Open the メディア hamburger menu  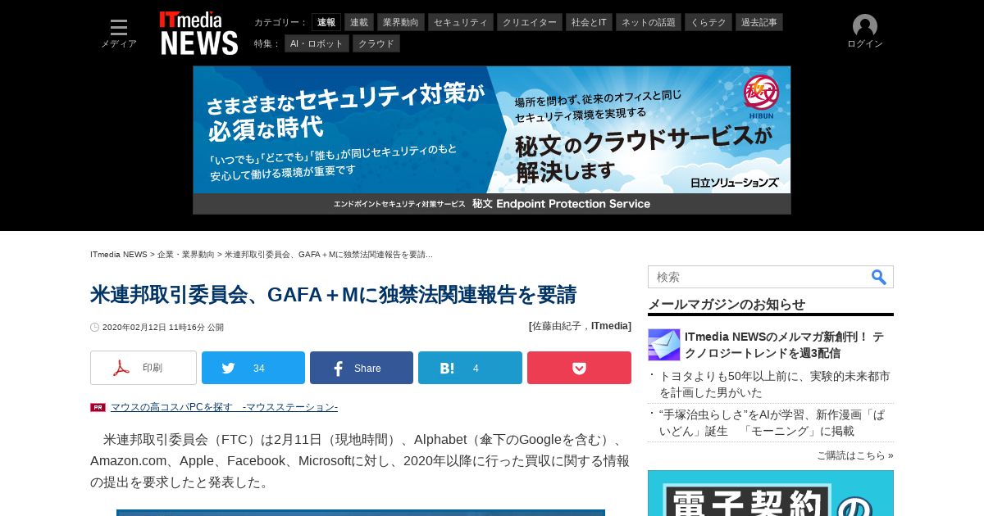point(119,34)
